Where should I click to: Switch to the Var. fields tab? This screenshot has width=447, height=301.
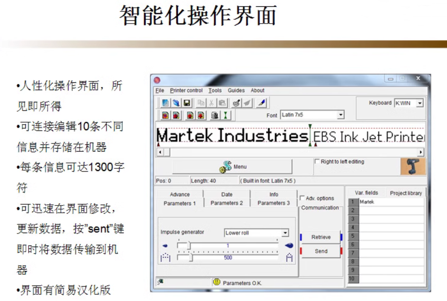click(x=366, y=193)
